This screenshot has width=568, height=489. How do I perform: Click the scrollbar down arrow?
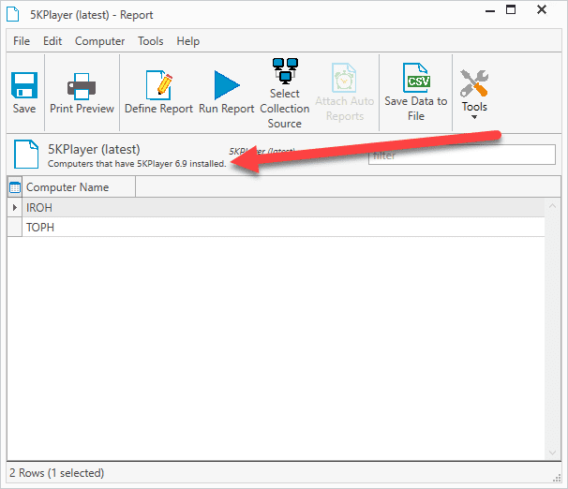click(552, 452)
